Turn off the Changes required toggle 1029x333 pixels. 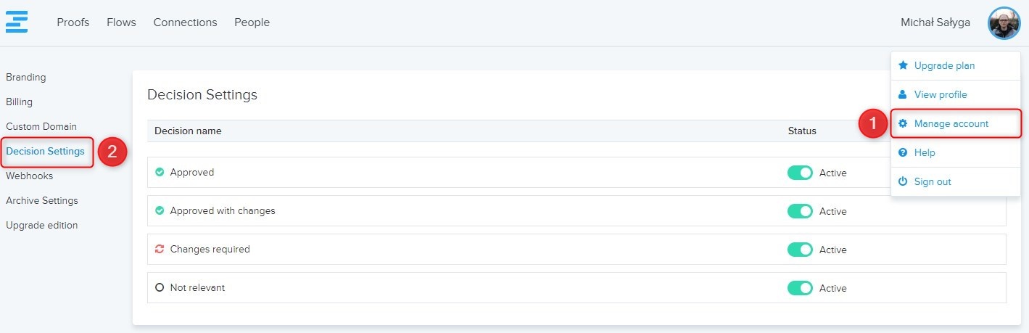pyautogui.click(x=800, y=250)
